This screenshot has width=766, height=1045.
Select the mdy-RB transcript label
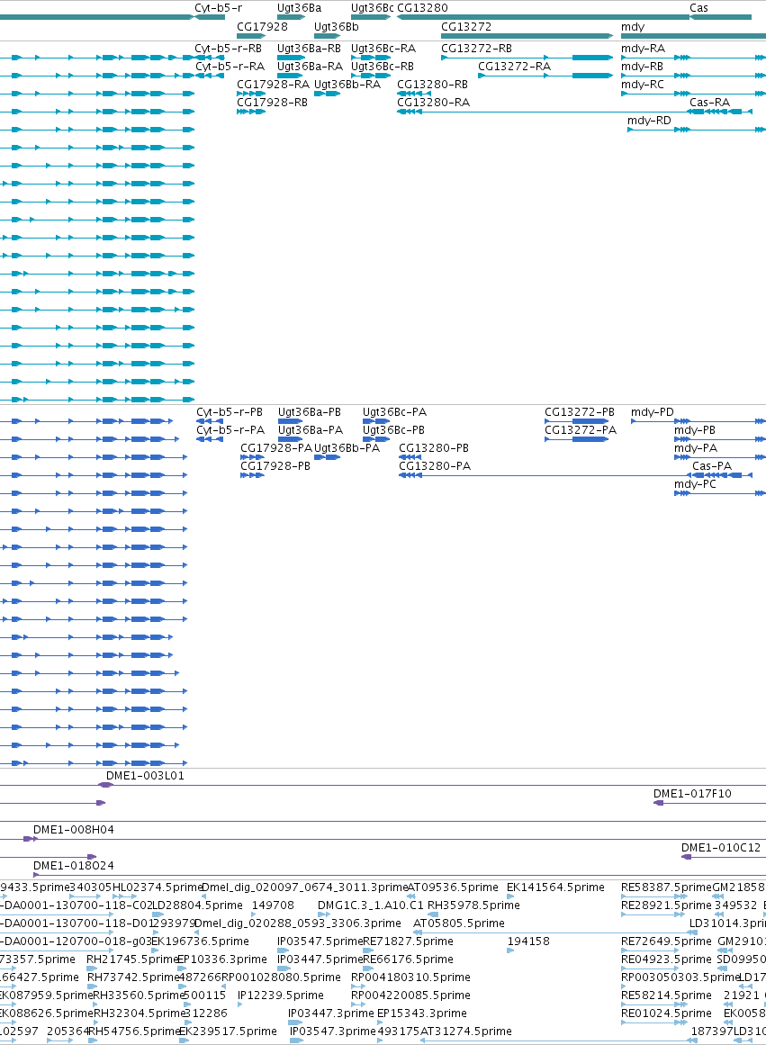pos(642,67)
